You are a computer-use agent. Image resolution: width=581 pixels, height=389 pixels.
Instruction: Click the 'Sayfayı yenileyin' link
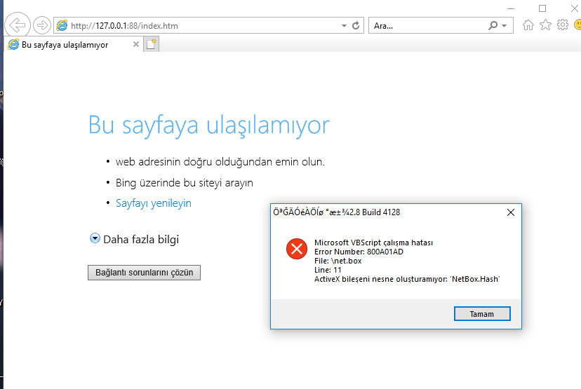click(154, 203)
